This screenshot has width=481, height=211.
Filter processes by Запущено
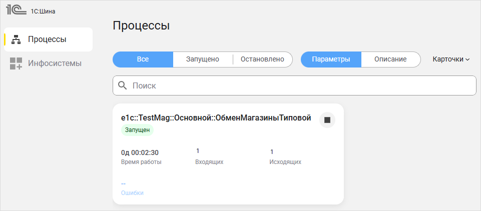pyautogui.click(x=203, y=59)
